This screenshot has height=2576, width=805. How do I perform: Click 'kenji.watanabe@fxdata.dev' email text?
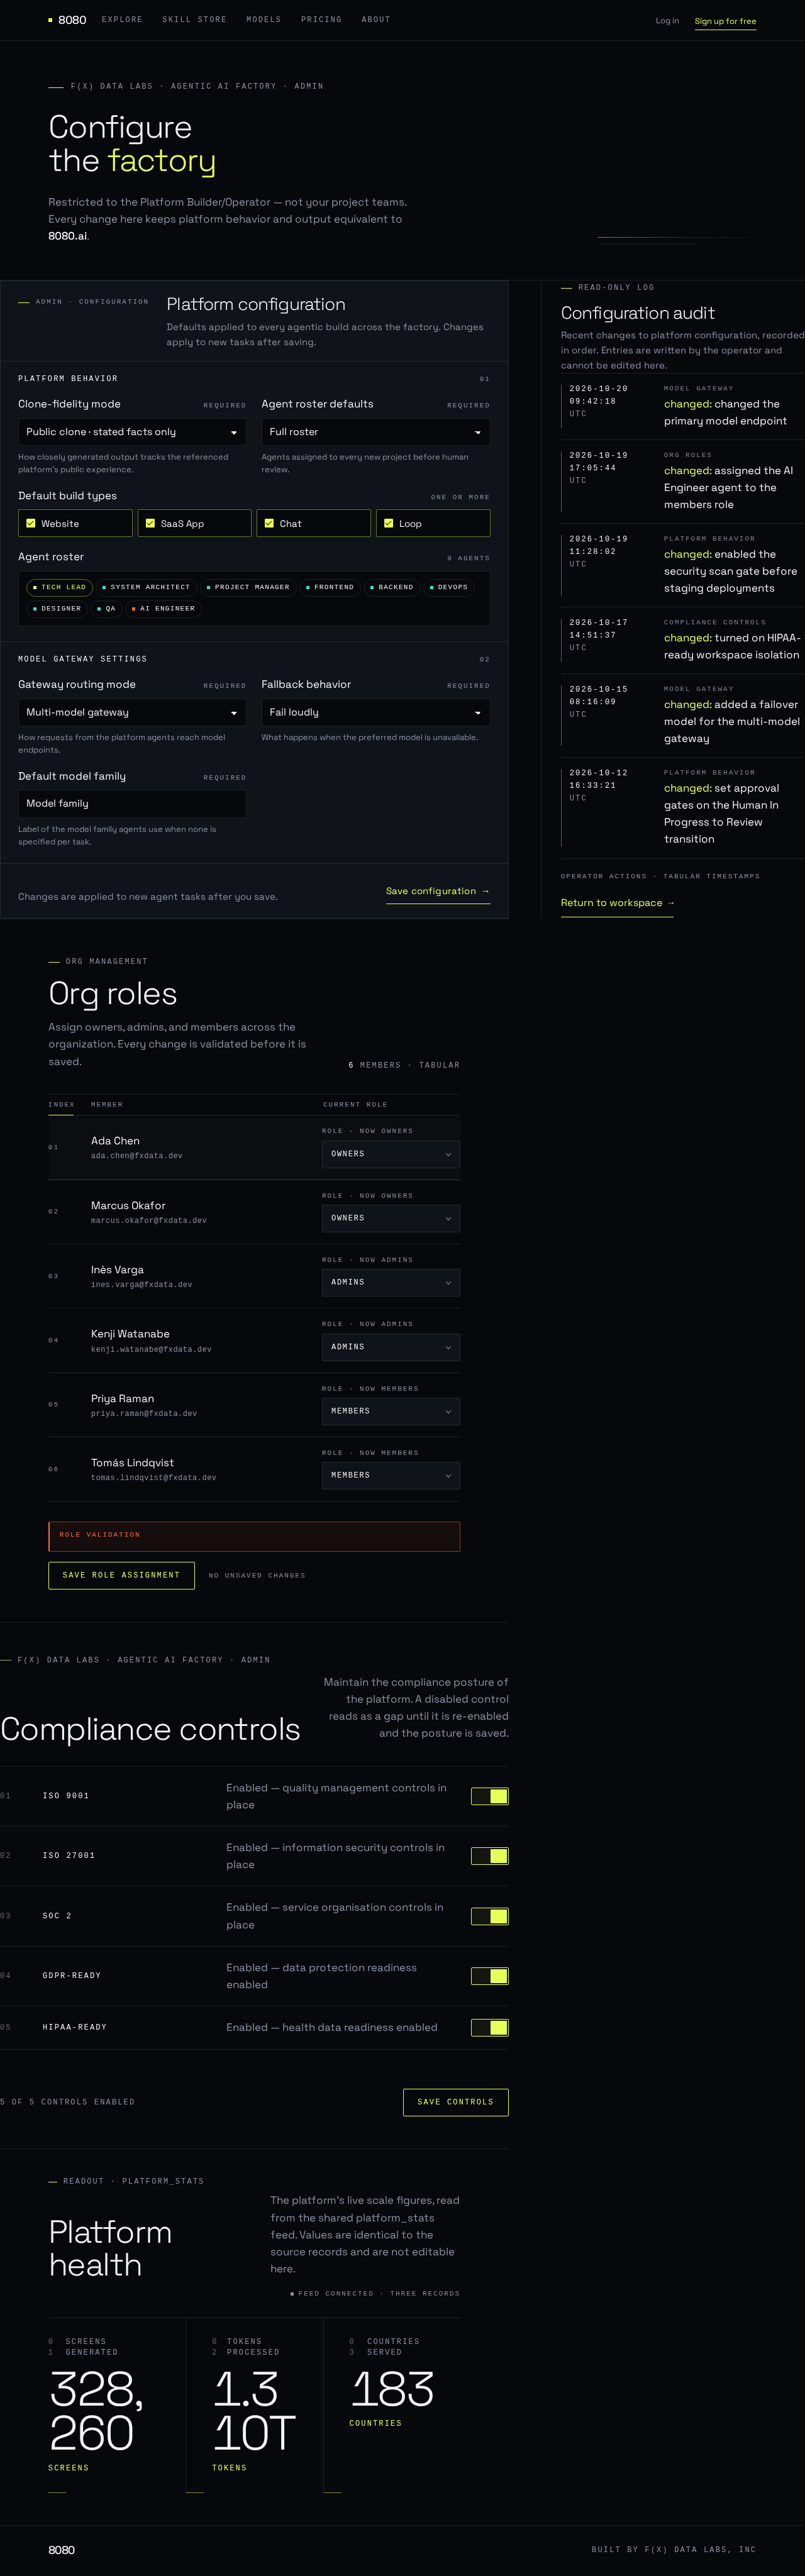(151, 1349)
